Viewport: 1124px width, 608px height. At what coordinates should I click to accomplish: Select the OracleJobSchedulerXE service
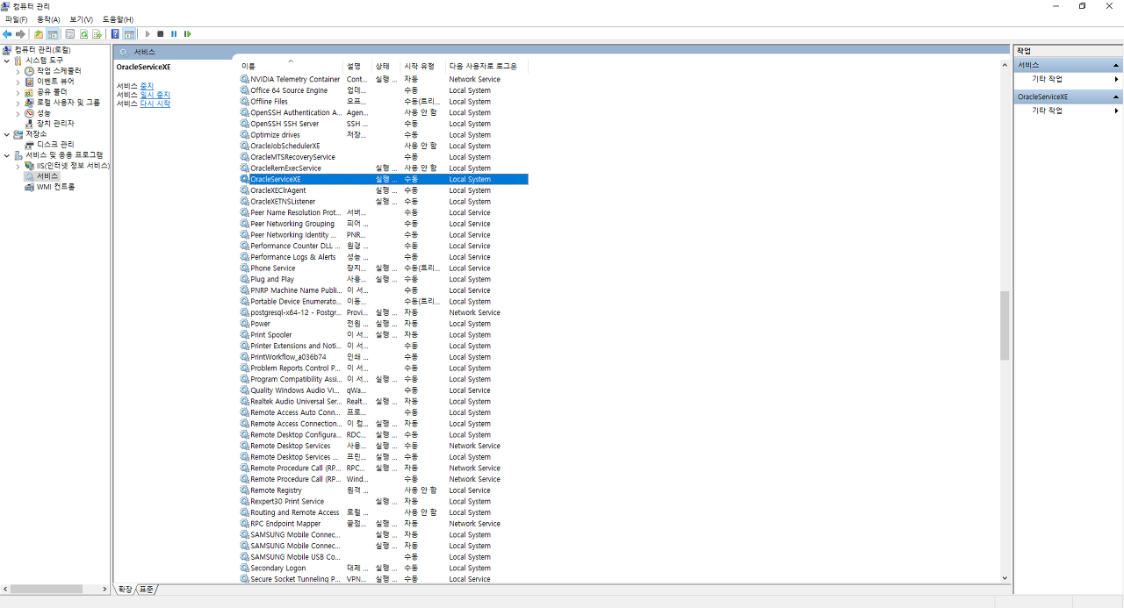[x=383, y=146]
